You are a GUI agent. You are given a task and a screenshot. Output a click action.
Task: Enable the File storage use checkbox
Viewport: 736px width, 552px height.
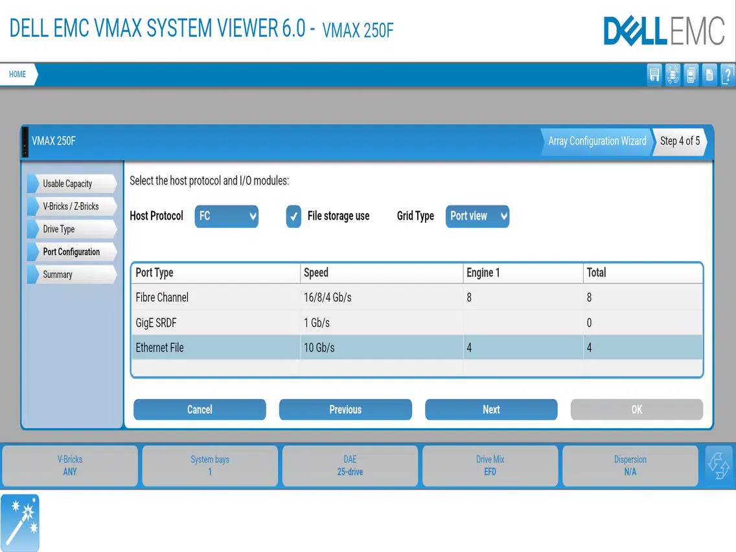(293, 216)
